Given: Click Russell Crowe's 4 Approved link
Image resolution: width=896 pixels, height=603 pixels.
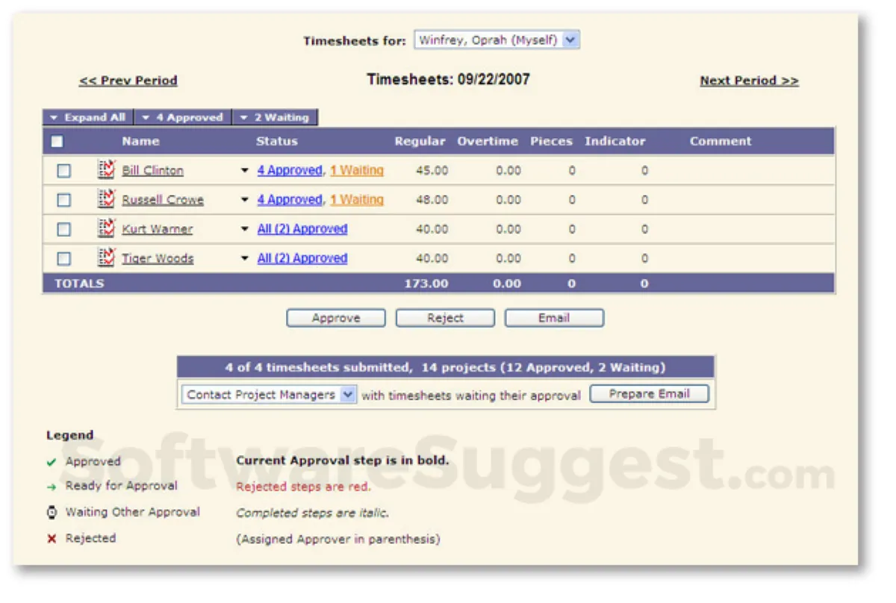Looking at the screenshot, I should point(290,199).
